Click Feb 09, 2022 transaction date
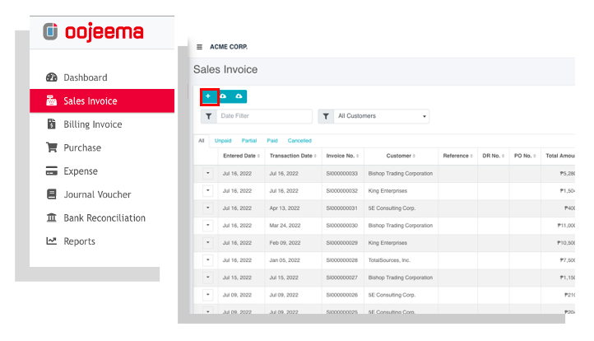Image resolution: width=594 pixels, height=341 pixels. coord(285,243)
